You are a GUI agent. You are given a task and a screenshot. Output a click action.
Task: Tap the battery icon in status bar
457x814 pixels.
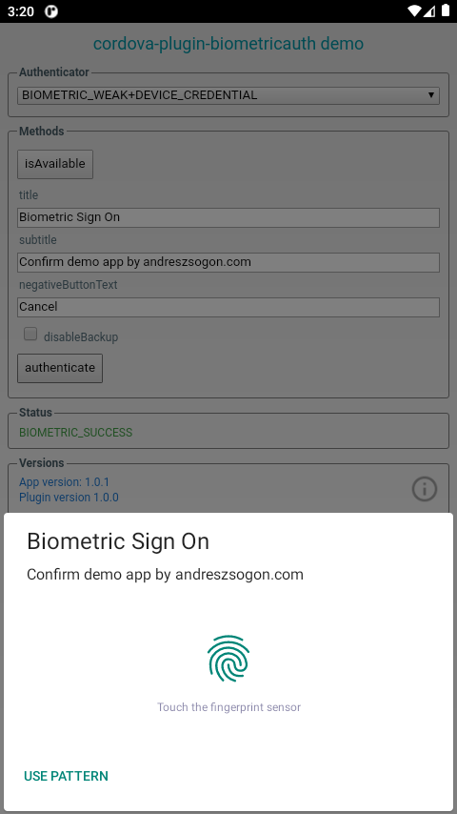click(x=445, y=10)
